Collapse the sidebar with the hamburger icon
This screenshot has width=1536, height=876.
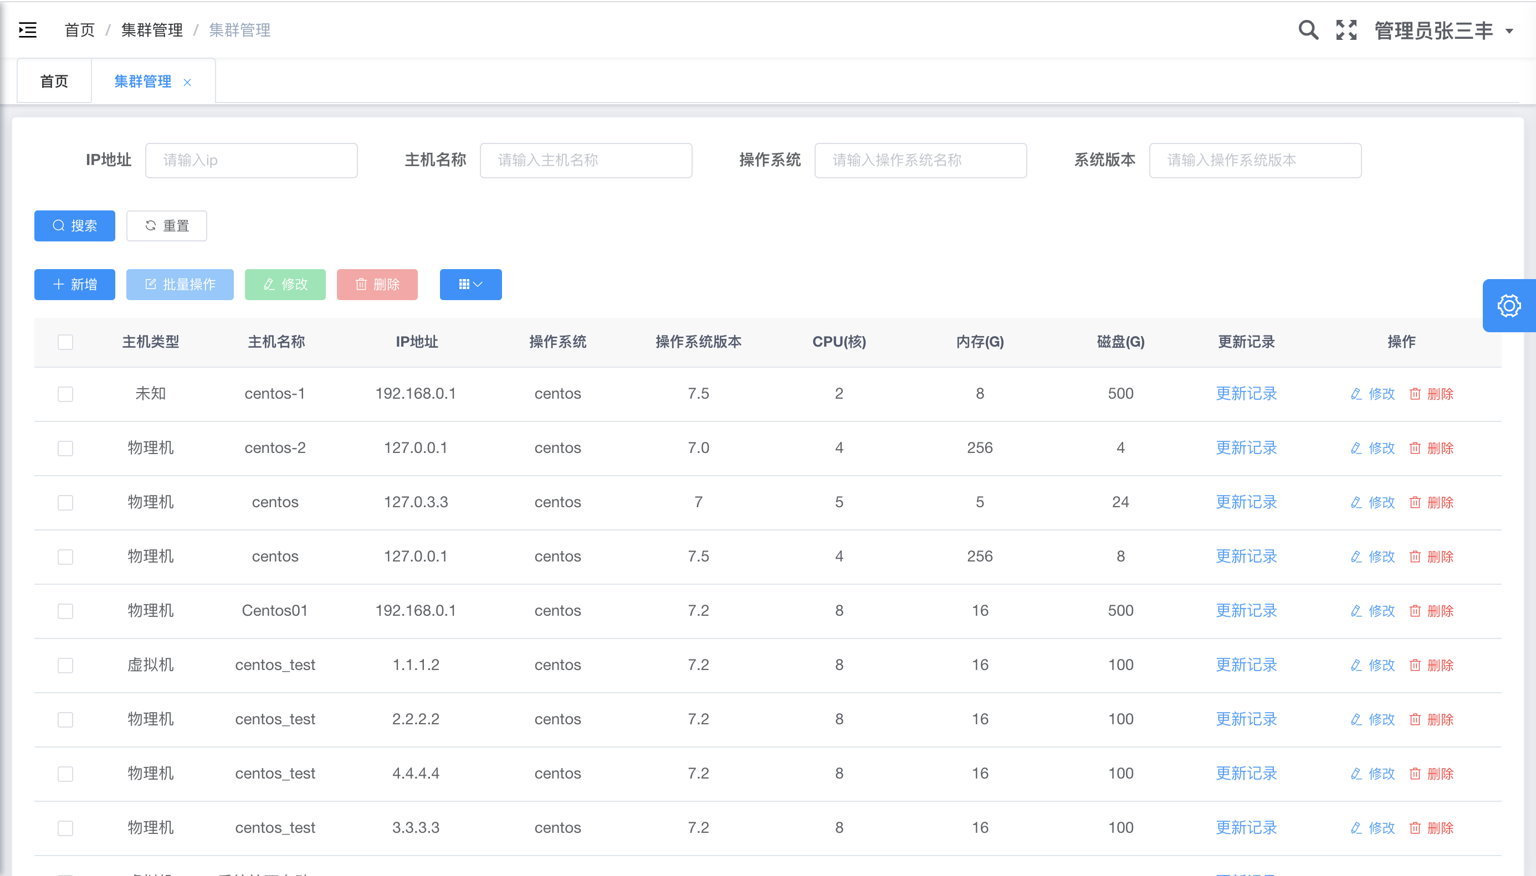click(28, 29)
